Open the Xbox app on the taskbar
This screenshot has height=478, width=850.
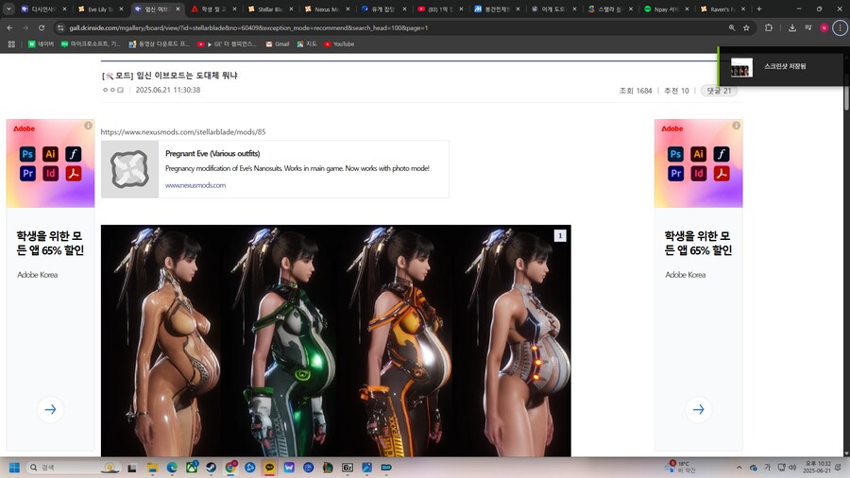click(x=192, y=468)
